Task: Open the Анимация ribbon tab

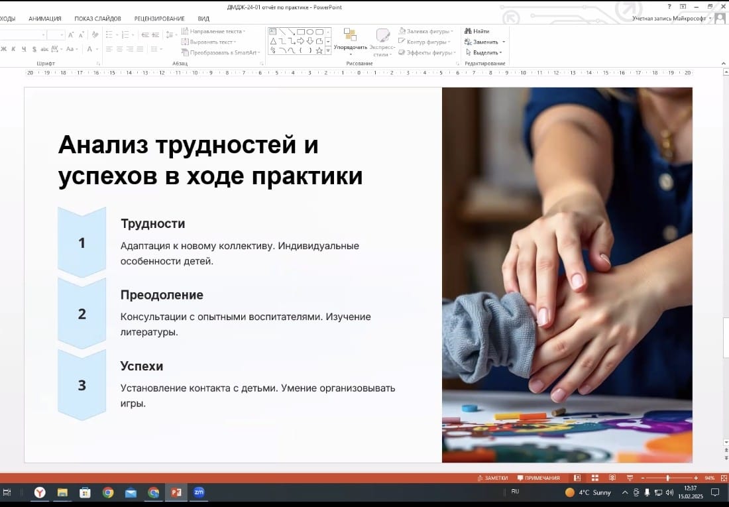Action: (x=45, y=19)
